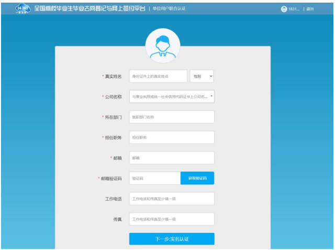Click the 单位用户联合认证 header text

[x=170, y=9]
